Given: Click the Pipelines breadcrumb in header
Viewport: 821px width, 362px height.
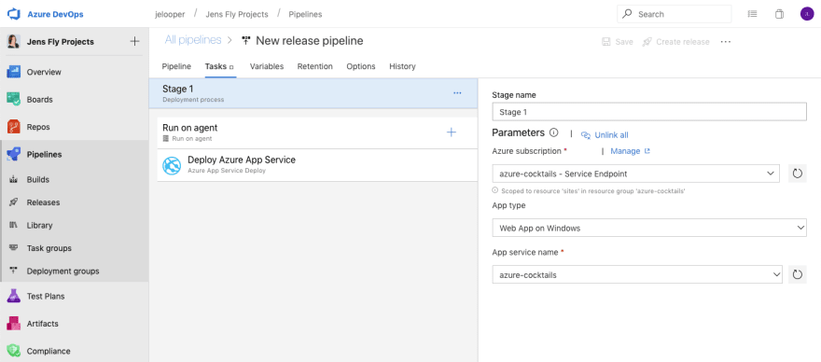Looking at the screenshot, I should pyautogui.click(x=305, y=14).
